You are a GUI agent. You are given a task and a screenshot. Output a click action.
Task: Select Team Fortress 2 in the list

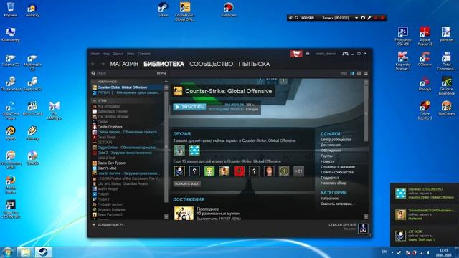(128, 214)
